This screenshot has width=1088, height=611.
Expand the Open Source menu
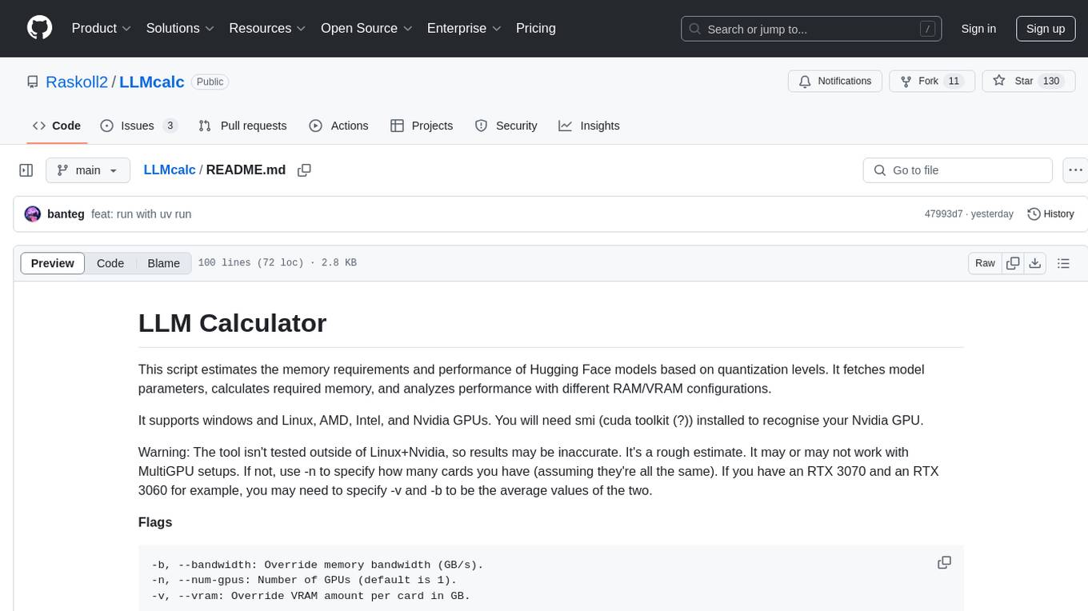coord(366,28)
